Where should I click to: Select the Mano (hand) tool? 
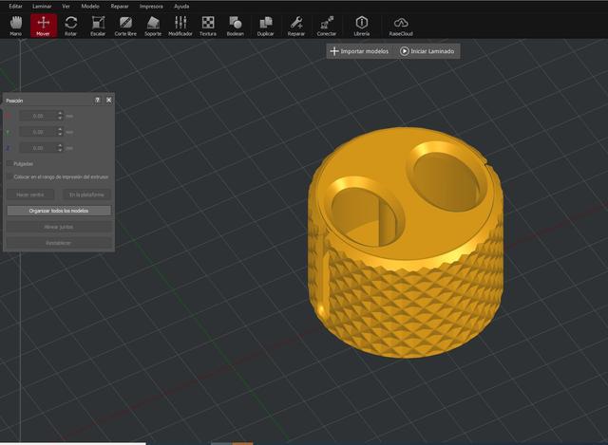click(16, 26)
